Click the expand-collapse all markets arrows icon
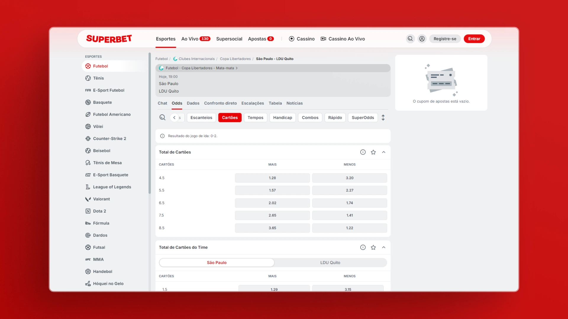 [383, 118]
